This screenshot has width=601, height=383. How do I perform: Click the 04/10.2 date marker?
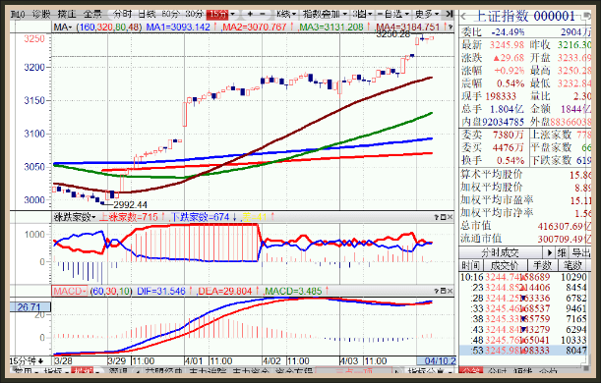click(437, 360)
